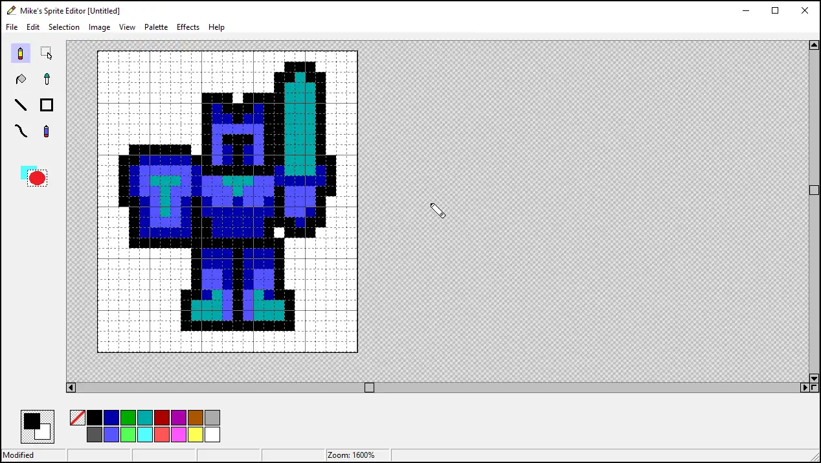Click the "Modified" status bar text

pyautogui.click(x=19, y=455)
